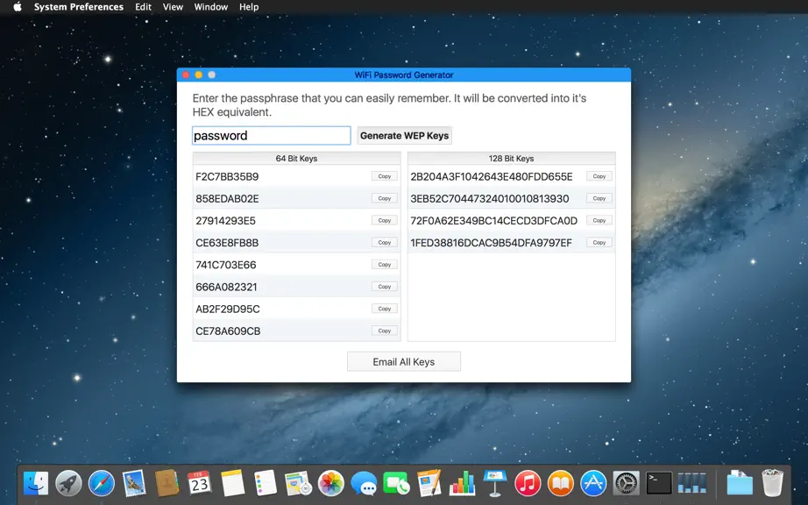
Task: Open System Preferences gear in dock
Action: [x=626, y=483]
